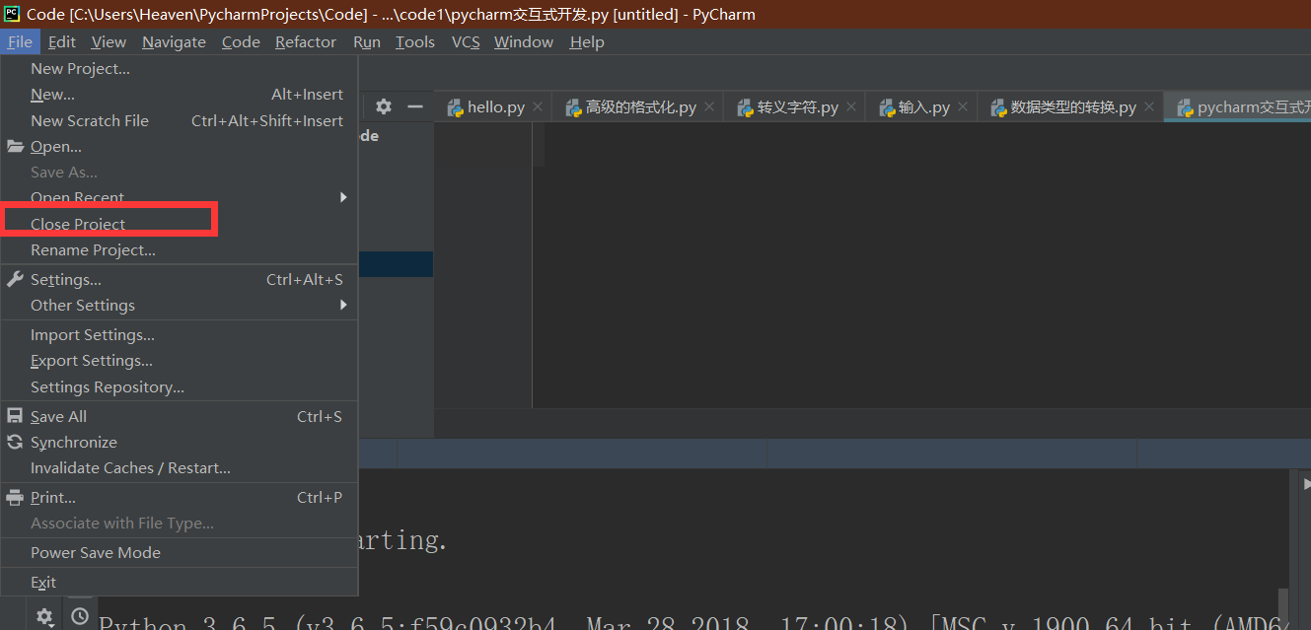
Task: Select Synchronize menu entry
Action: point(179,443)
